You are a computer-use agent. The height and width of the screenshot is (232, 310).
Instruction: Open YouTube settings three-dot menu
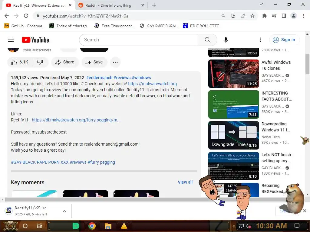[x=261, y=40]
